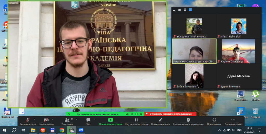Open video options arrow beside Начать видео
This screenshot has width=266, height=134.
[x=52, y=119]
